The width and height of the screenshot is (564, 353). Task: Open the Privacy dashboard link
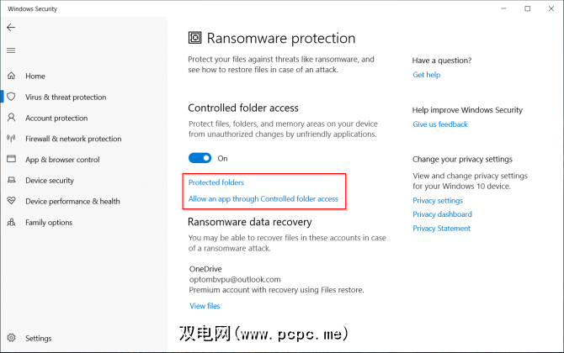click(442, 214)
